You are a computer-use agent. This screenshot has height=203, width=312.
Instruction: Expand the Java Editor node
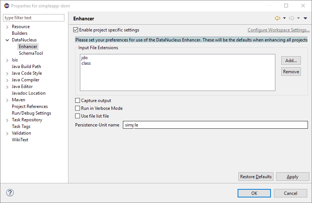point(7,87)
